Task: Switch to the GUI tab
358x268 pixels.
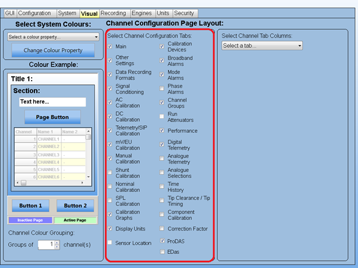Action: pyautogui.click(x=10, y=13)
